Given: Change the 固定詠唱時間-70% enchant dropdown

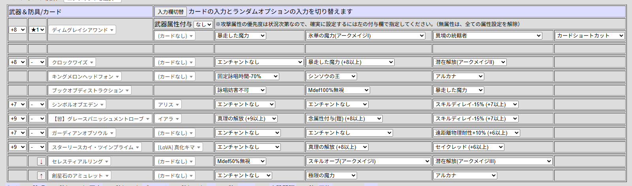Looking at the screenshot, I should pyautogui.click(x=247, y=76).
